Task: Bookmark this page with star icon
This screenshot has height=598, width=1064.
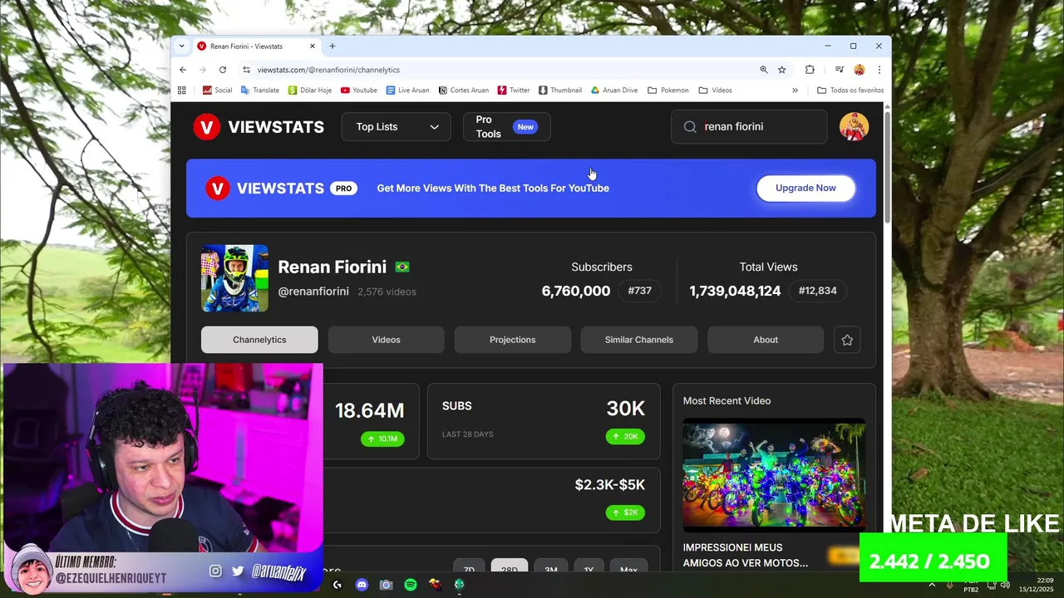Action: [782, 70]
